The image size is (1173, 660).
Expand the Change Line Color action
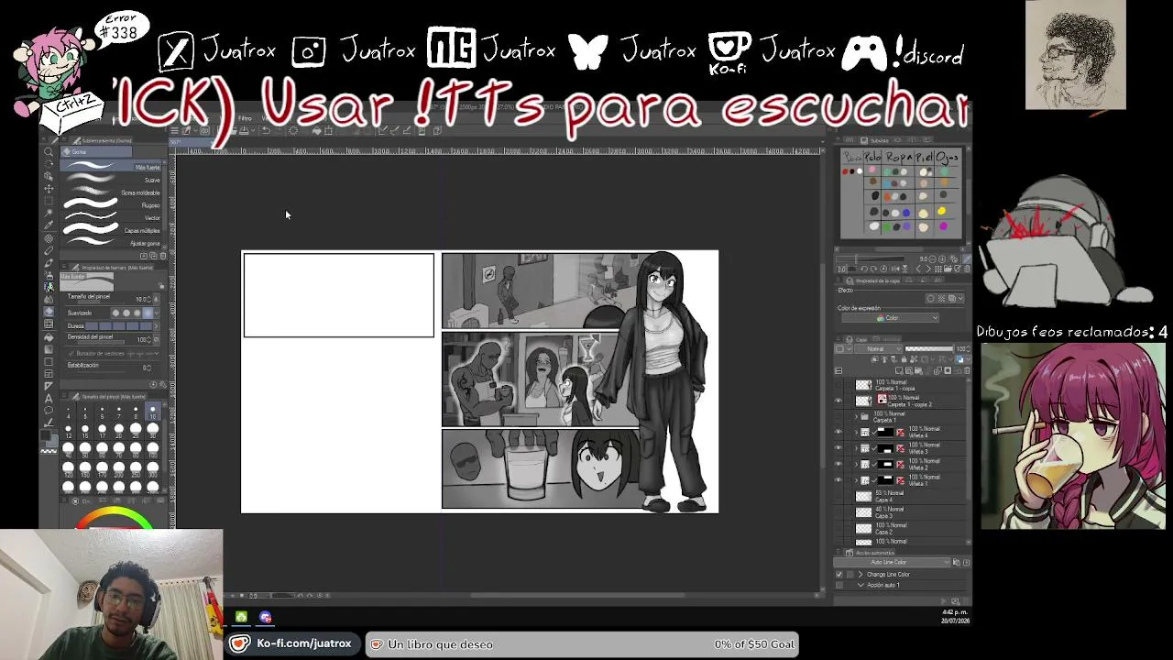[x=860, y=574]
